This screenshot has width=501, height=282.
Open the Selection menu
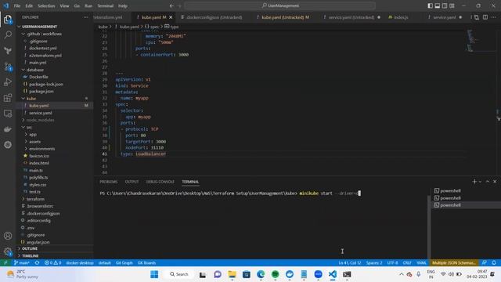pyautogui.click(x=46, y=5)
